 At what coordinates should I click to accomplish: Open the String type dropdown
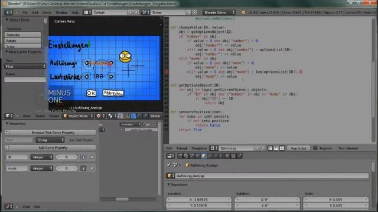pyautogui.click(x=50, y=140)
